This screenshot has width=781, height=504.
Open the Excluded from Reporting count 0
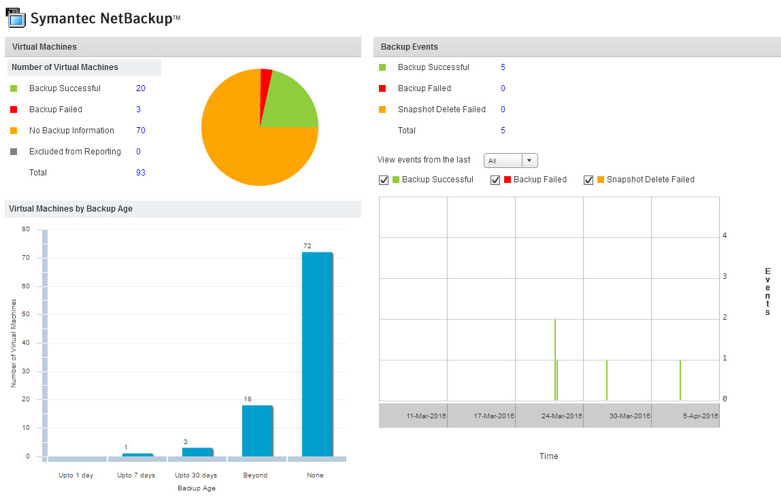(x=139, y=152)
